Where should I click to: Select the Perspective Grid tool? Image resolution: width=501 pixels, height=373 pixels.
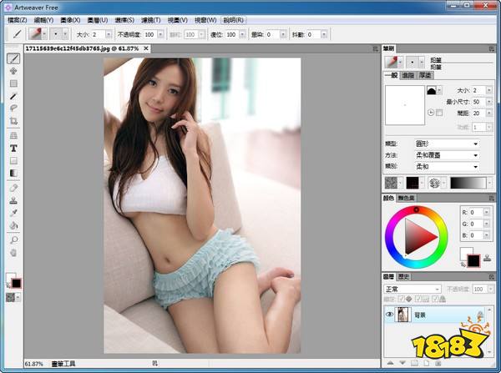coord(13,135)
